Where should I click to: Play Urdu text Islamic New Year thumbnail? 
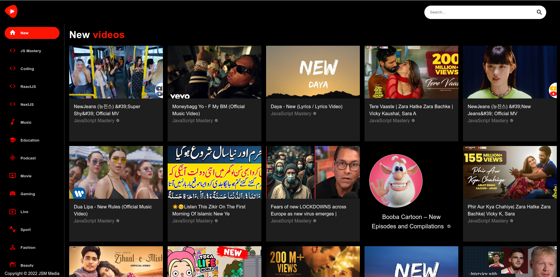click(215, 172)
